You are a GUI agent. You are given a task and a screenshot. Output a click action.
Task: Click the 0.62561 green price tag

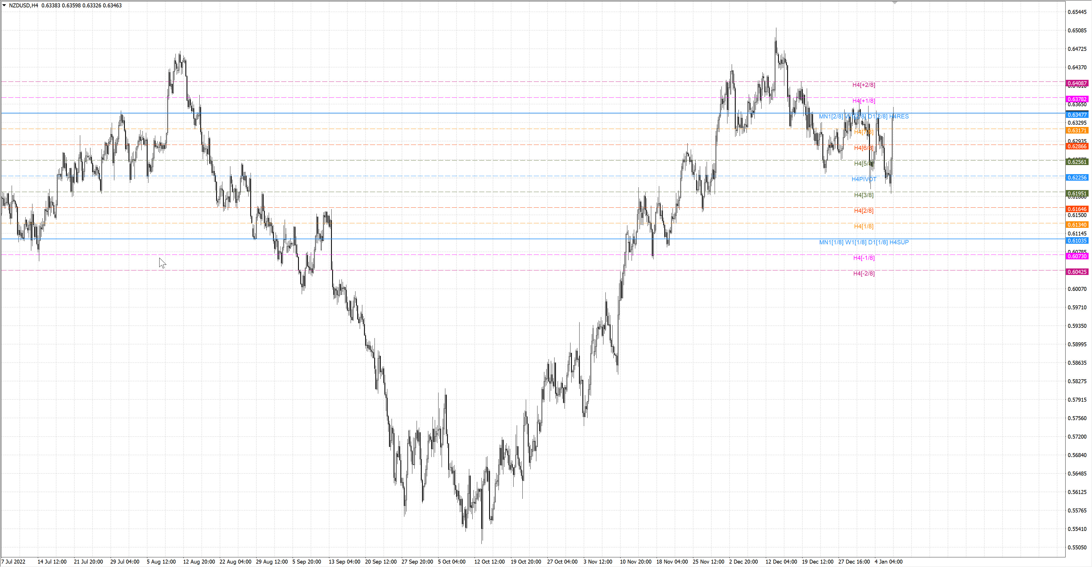click(1077, 162)
